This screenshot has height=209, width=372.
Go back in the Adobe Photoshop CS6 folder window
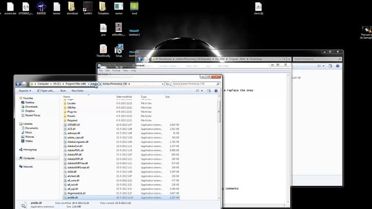pyautogui.click(x=18, y=84)
